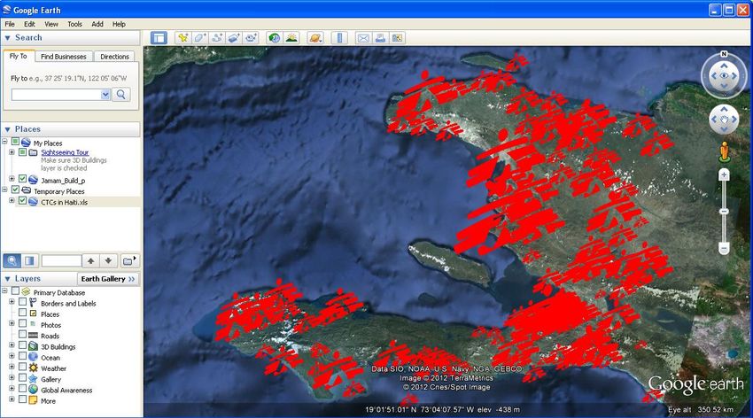Click the zoom slider handle
753x418 pixels.
724,212
